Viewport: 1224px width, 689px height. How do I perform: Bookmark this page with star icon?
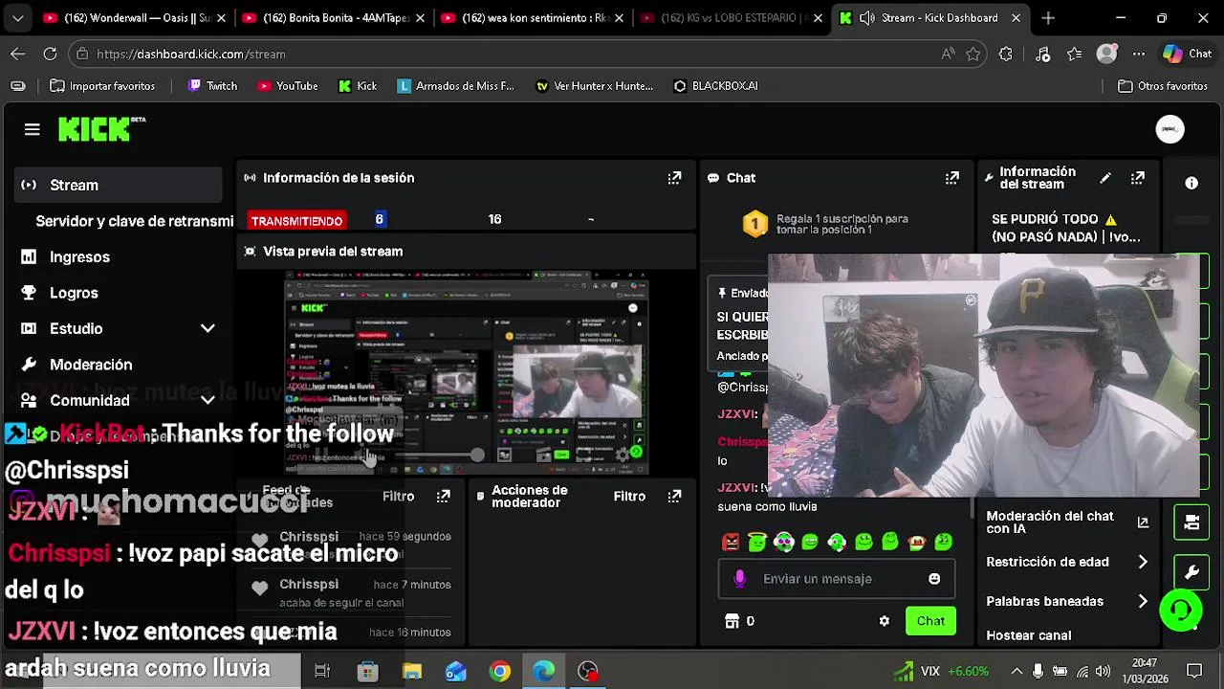coord(973,55)
